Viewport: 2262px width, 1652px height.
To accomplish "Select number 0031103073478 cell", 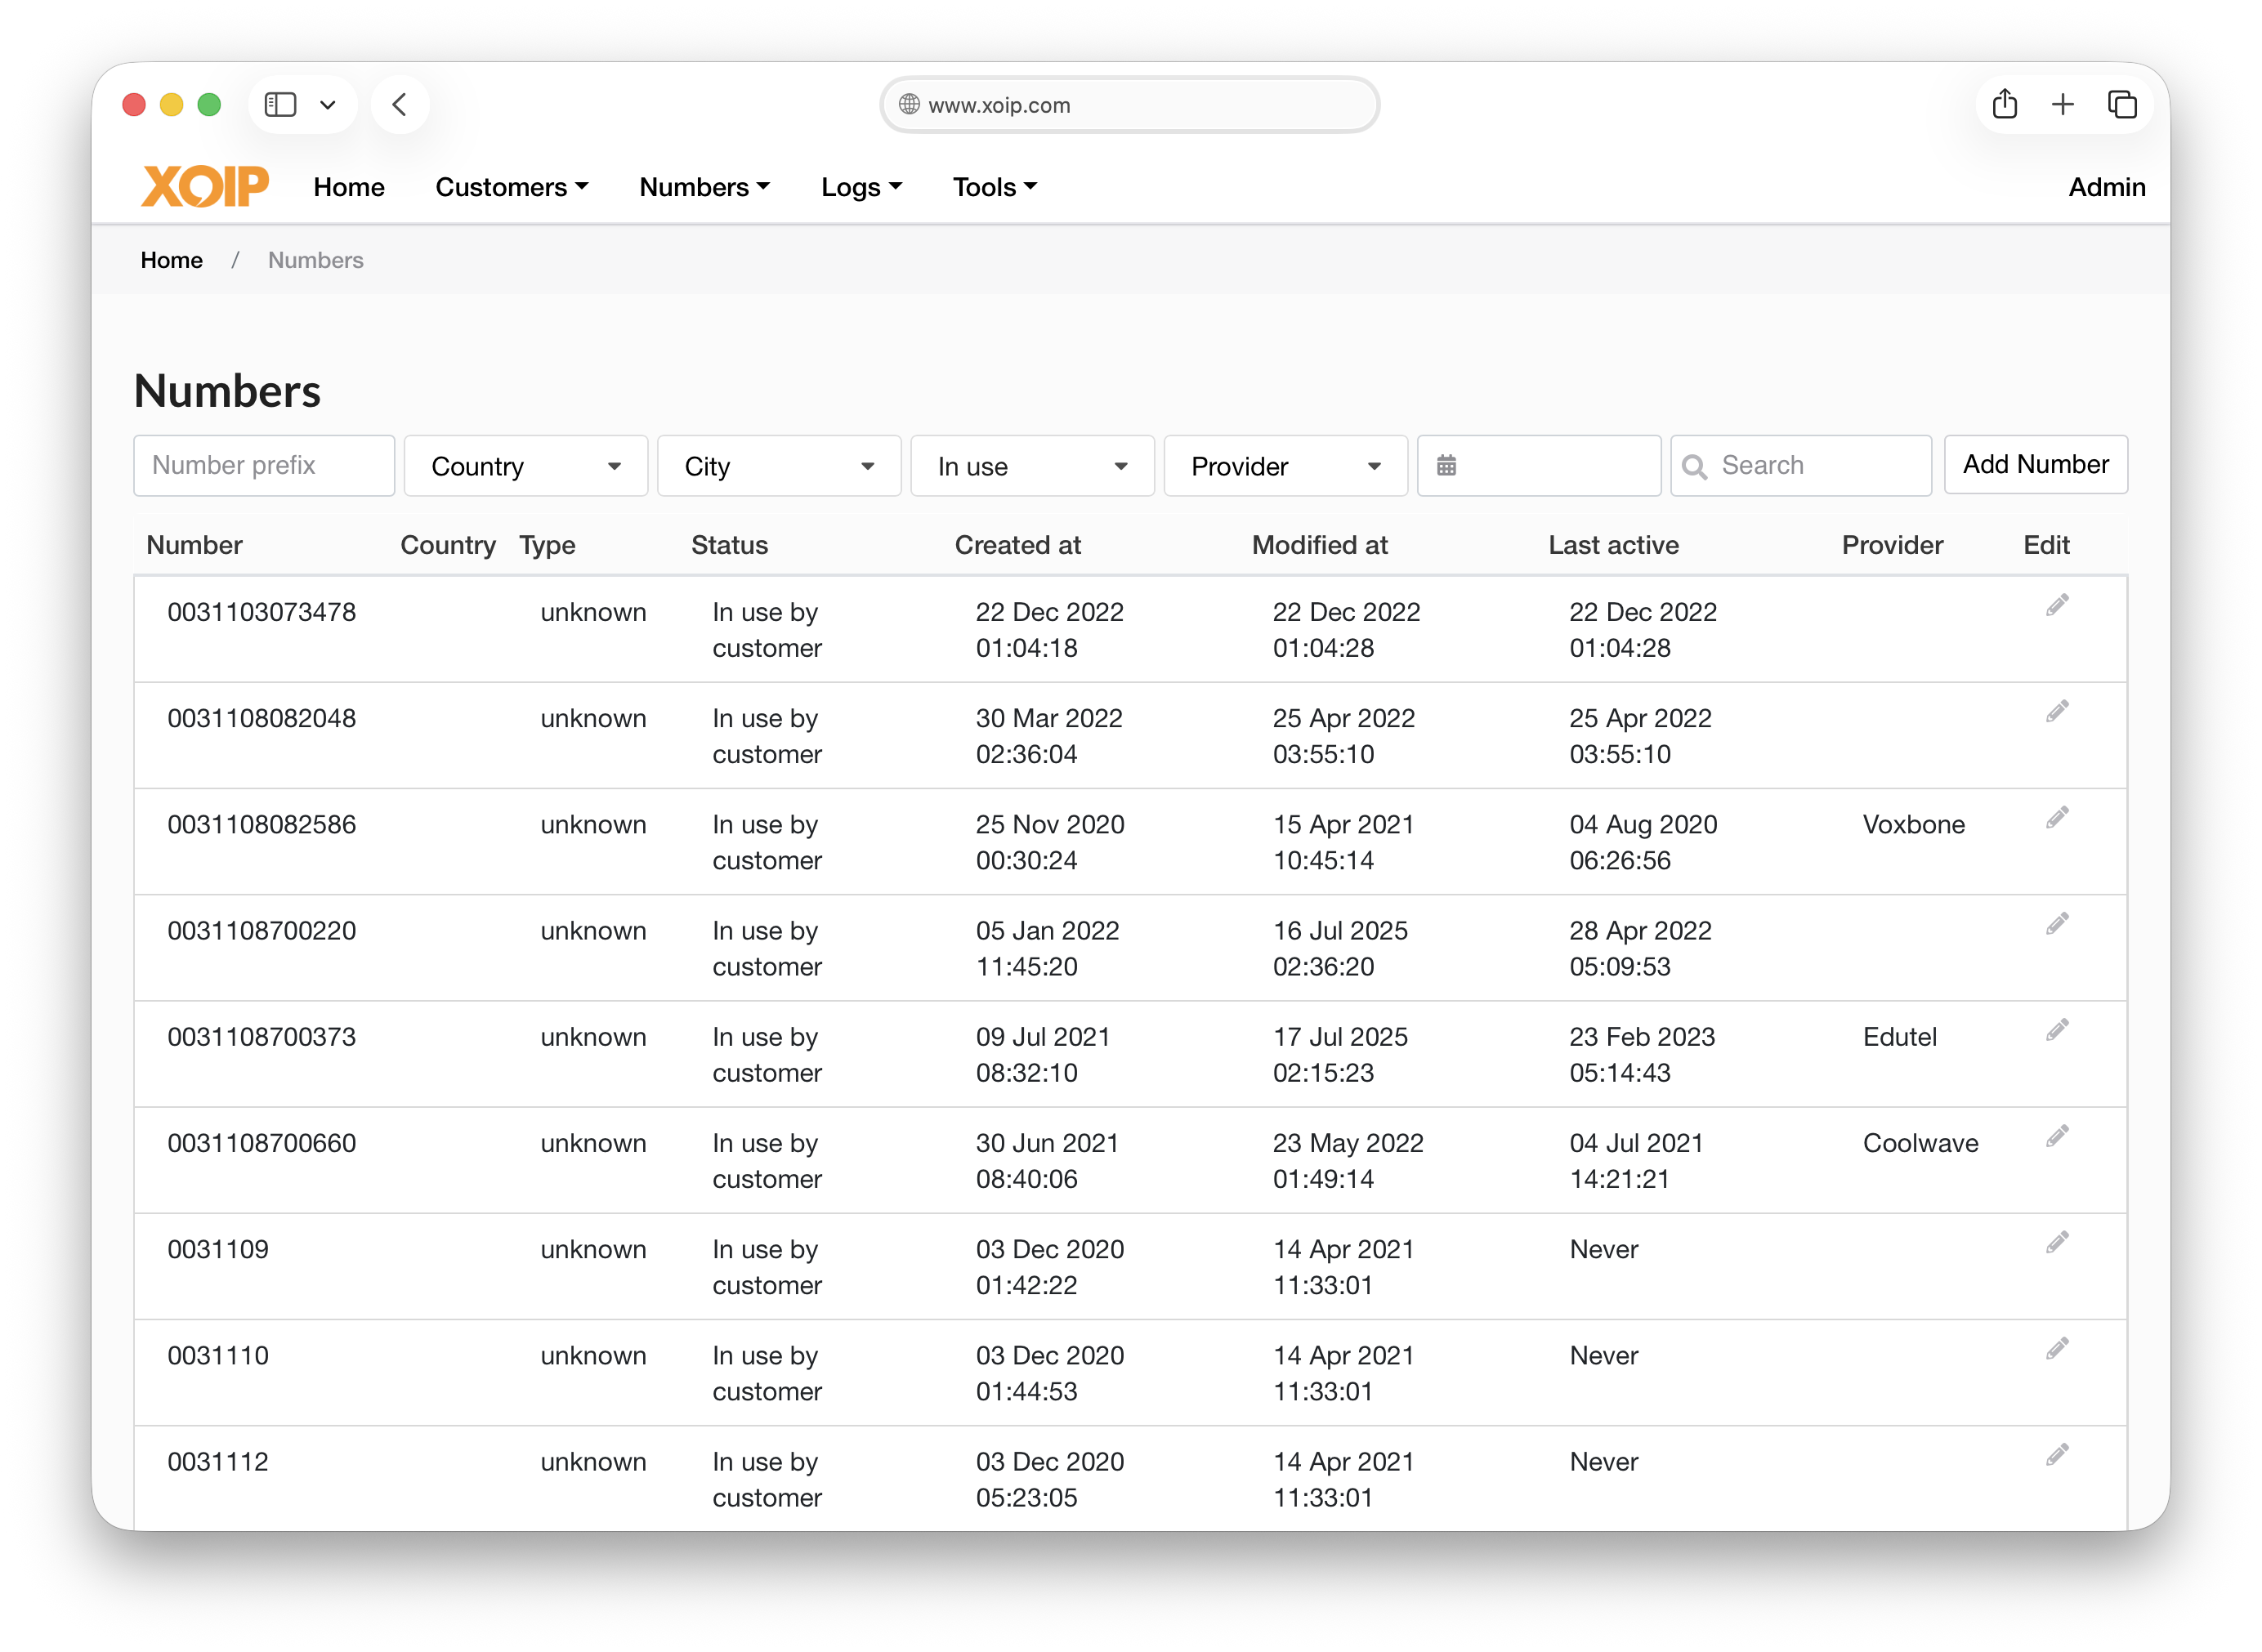I will point(261,612).
